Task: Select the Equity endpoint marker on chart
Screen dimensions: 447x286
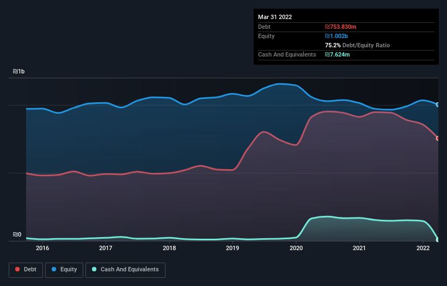Action: point(438,105)
